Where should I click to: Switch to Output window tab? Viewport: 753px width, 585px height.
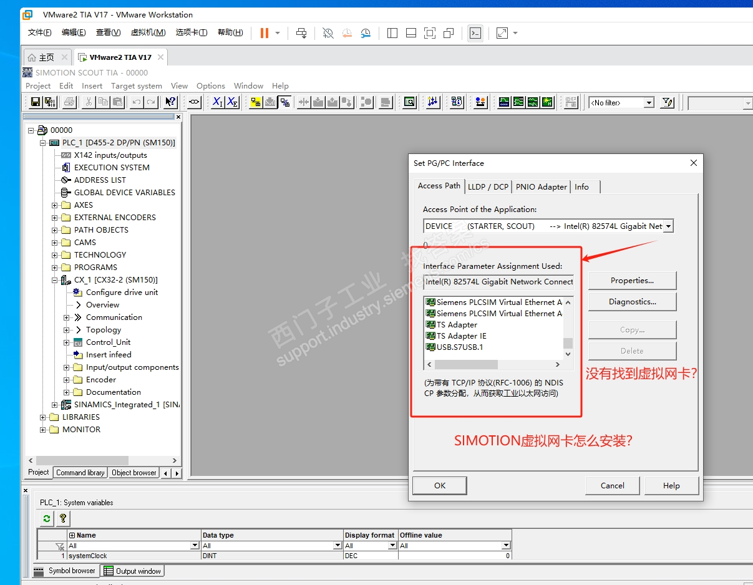[x=132, y=571]
